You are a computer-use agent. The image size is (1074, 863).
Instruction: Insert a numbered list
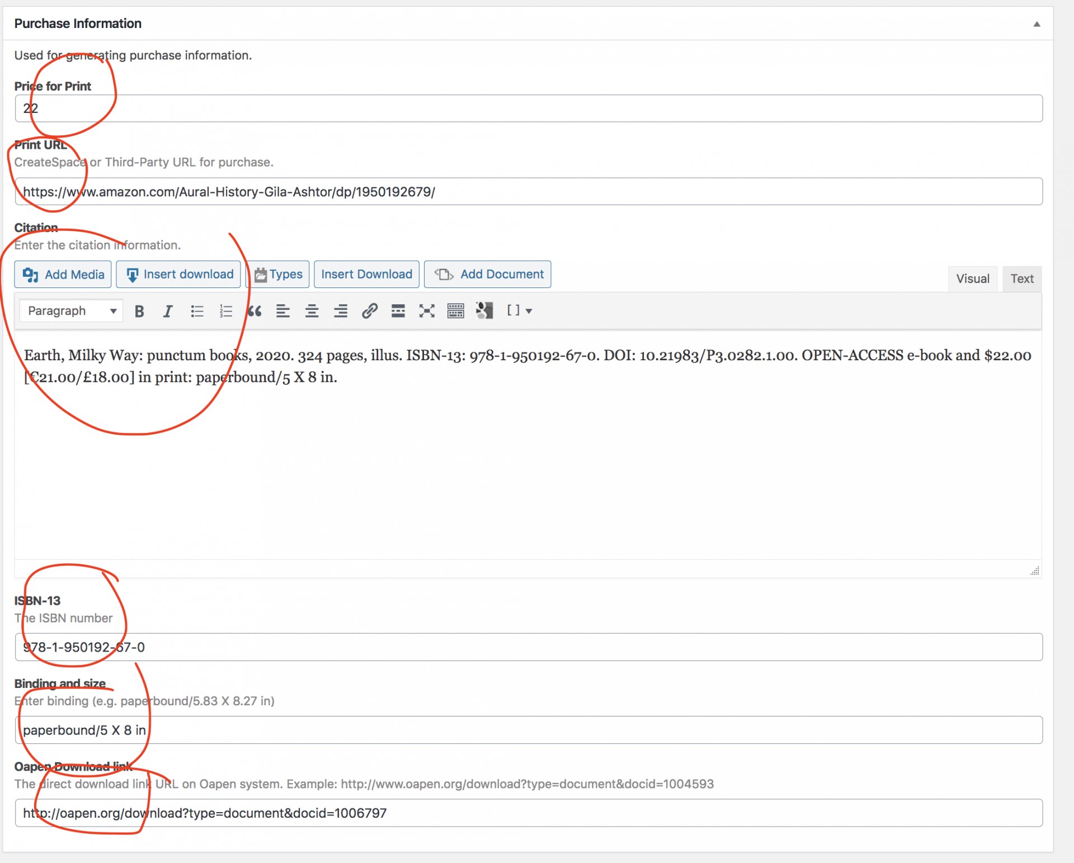click(226, 311)
